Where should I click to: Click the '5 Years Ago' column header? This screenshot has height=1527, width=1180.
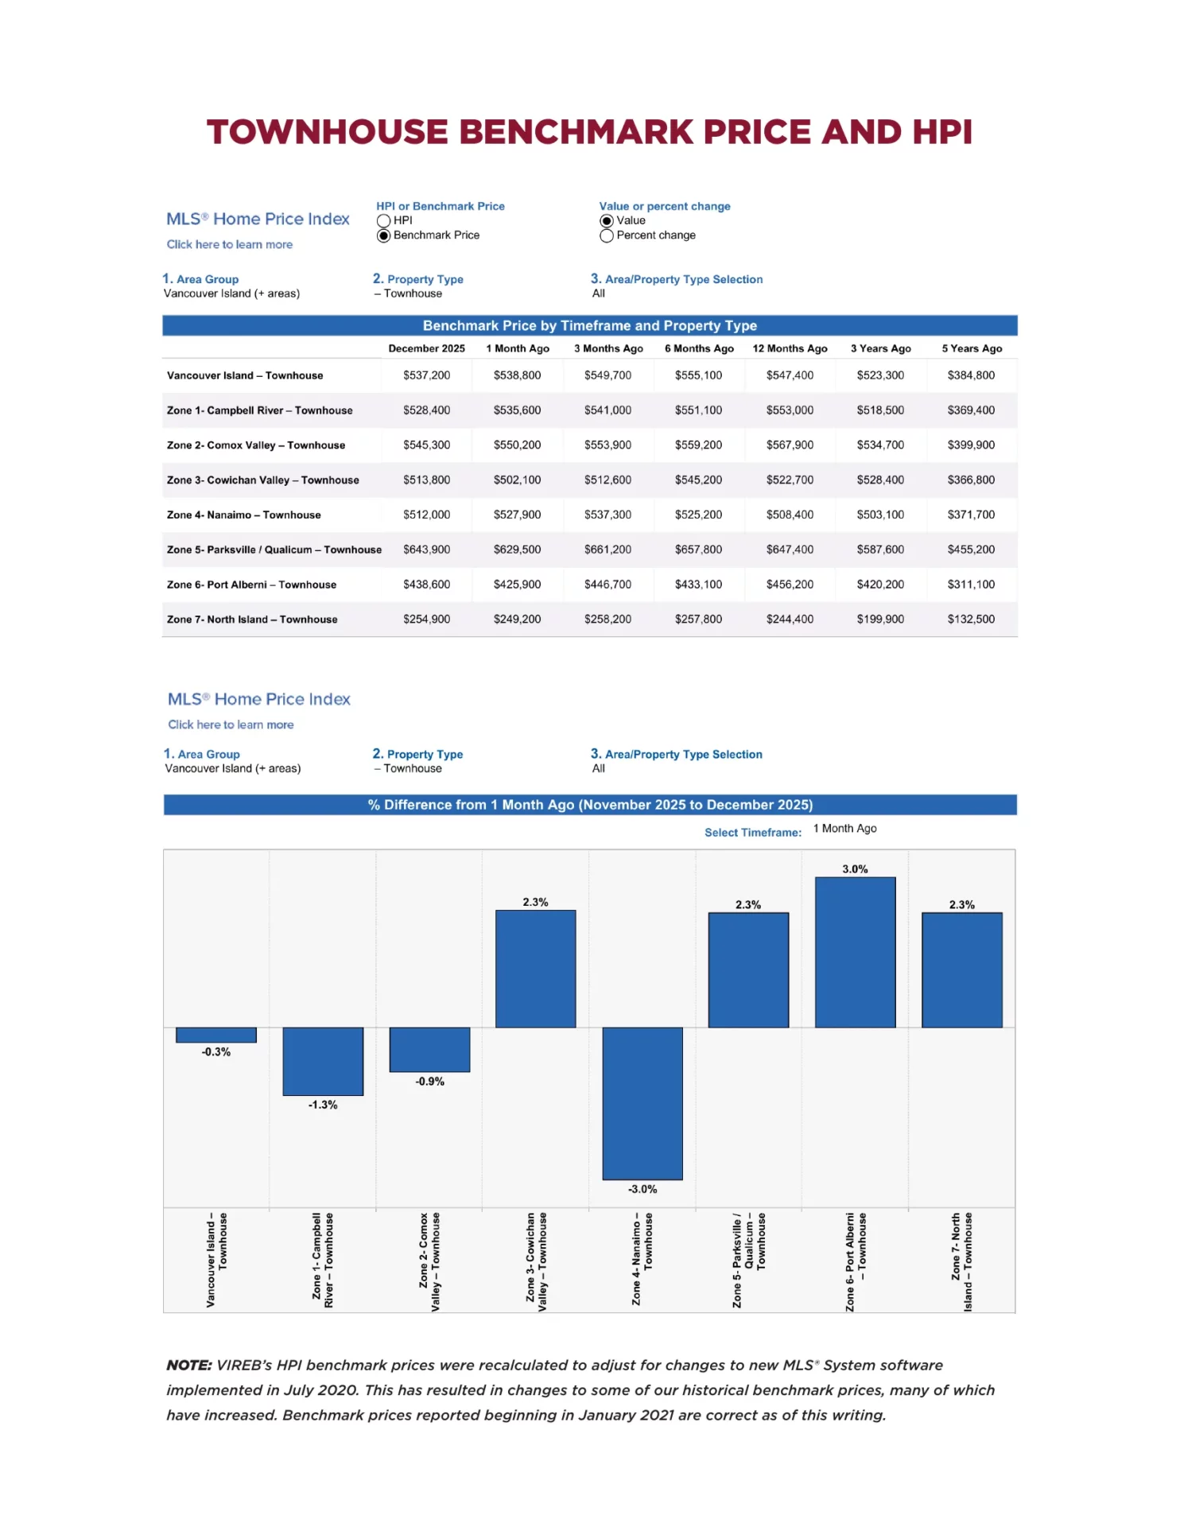click(971, 348)
